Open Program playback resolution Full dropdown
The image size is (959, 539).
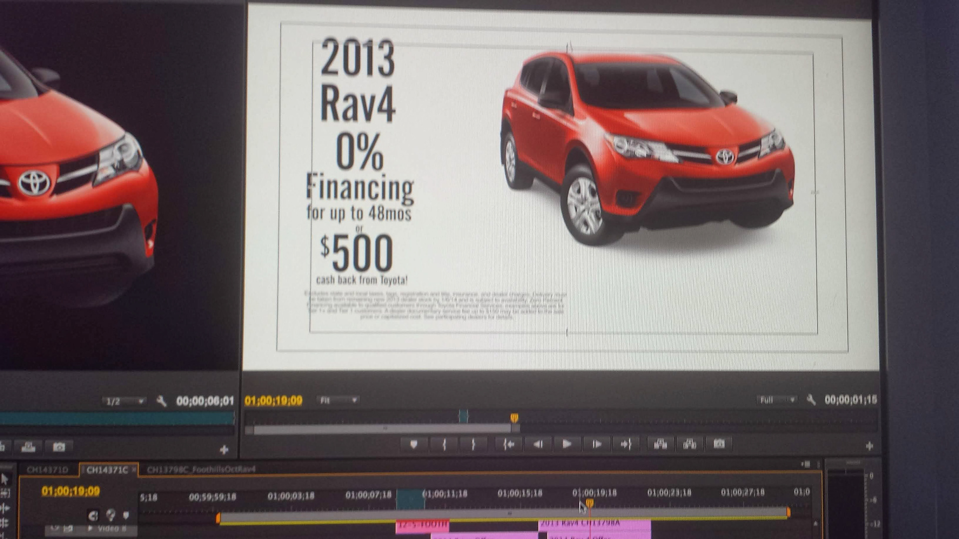(x=777, y=400)
